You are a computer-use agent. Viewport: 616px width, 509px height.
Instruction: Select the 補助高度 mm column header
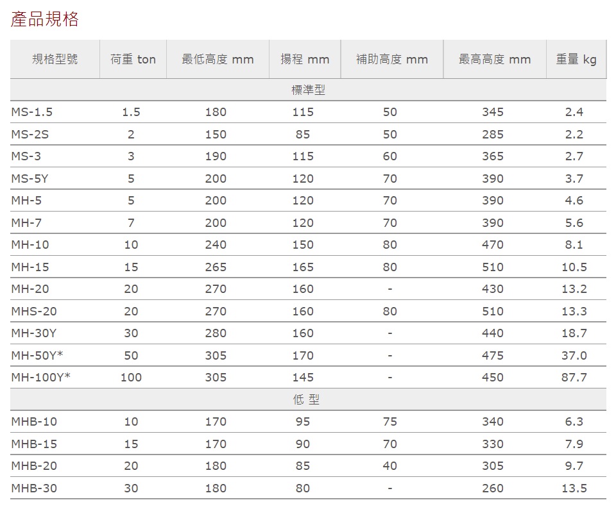point(391,60)
